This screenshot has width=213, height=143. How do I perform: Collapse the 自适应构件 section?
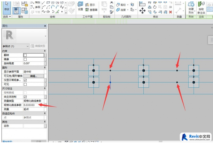(45, 113)
